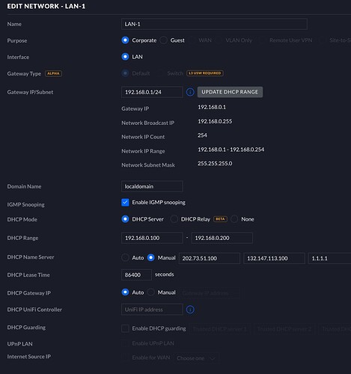
Task: Edit the DHCP lease time value
Action: pyautogui.click(x=136, y=275)
